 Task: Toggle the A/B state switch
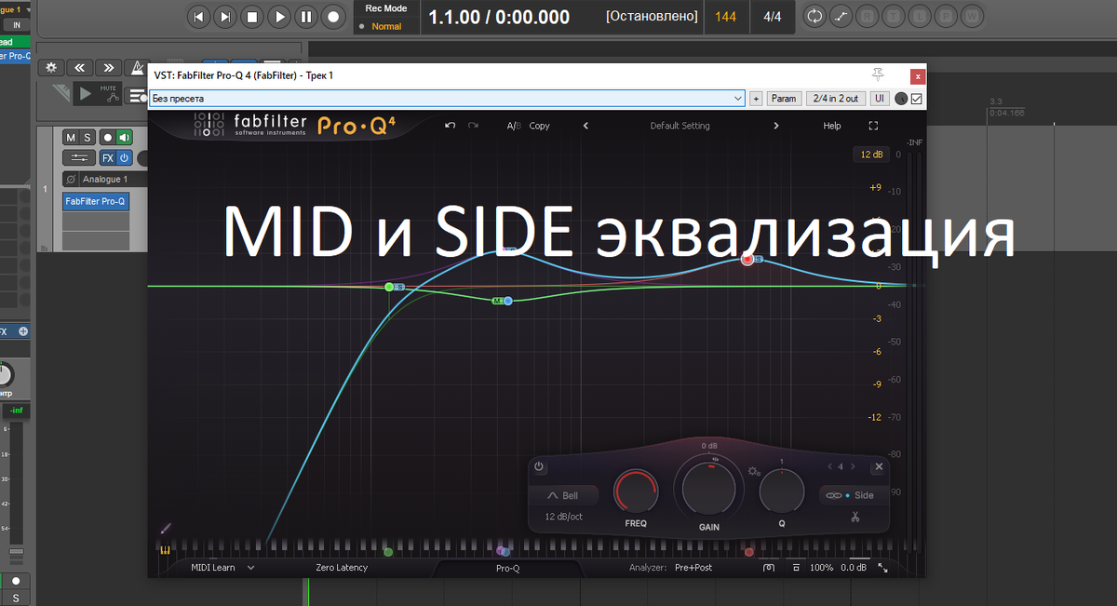[514, 126]
